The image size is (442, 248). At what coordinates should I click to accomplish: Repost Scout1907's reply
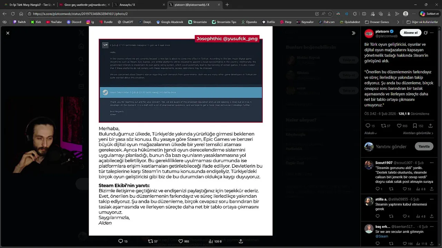point(391,189)
